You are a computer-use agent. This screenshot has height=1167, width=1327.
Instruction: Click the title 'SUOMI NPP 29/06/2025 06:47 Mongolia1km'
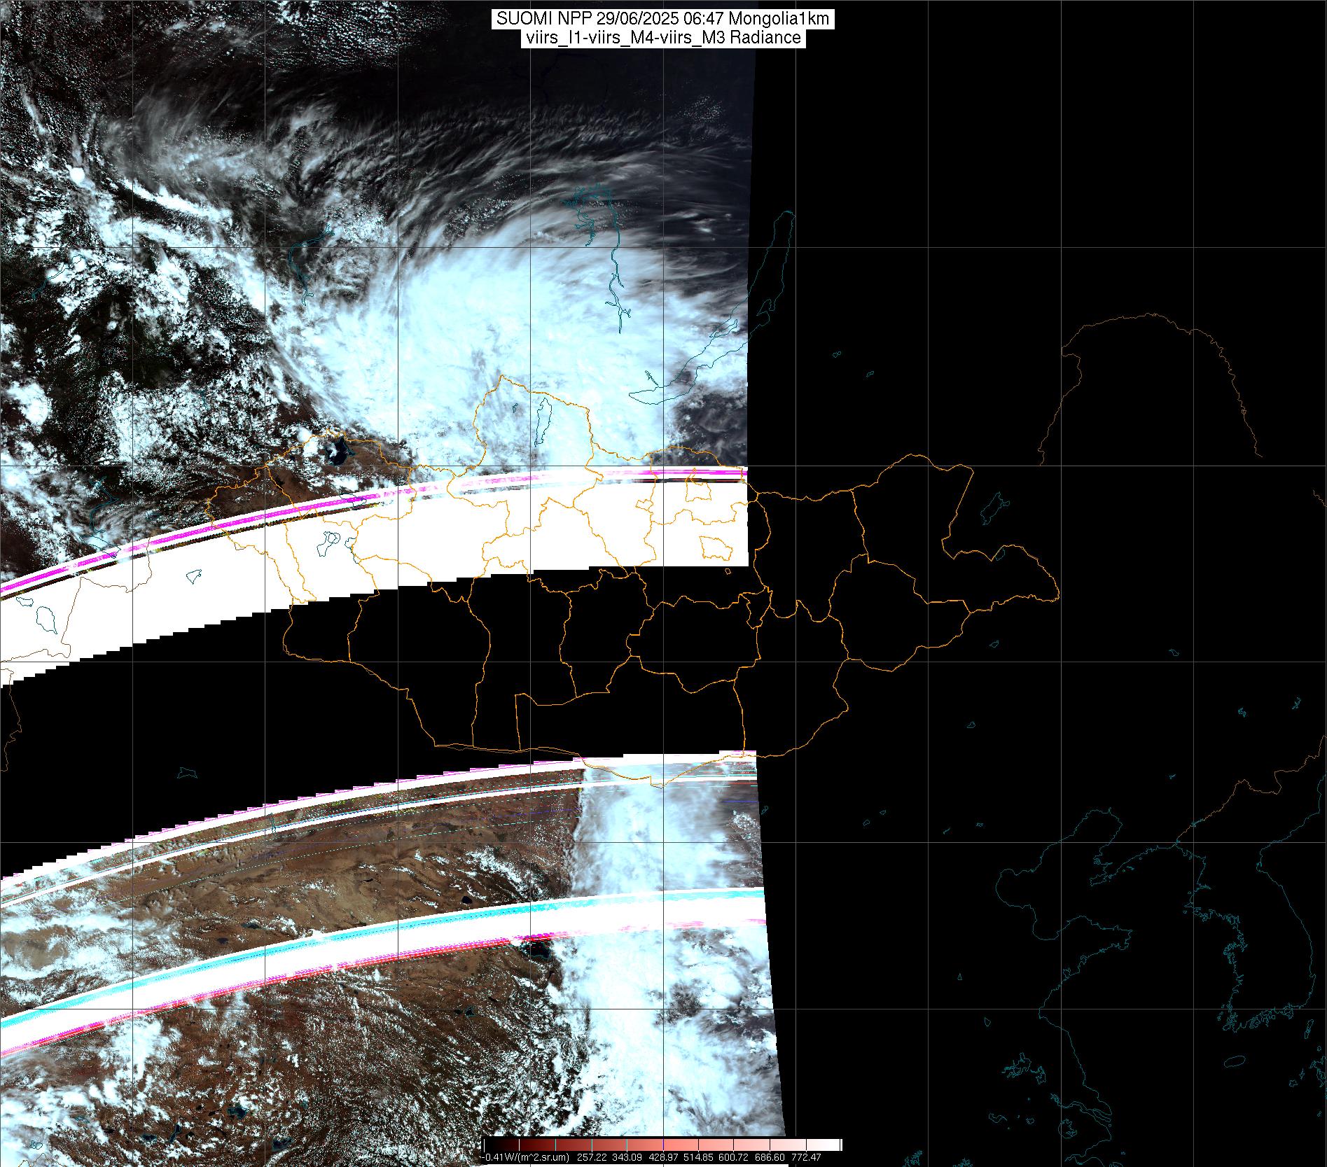663,20
